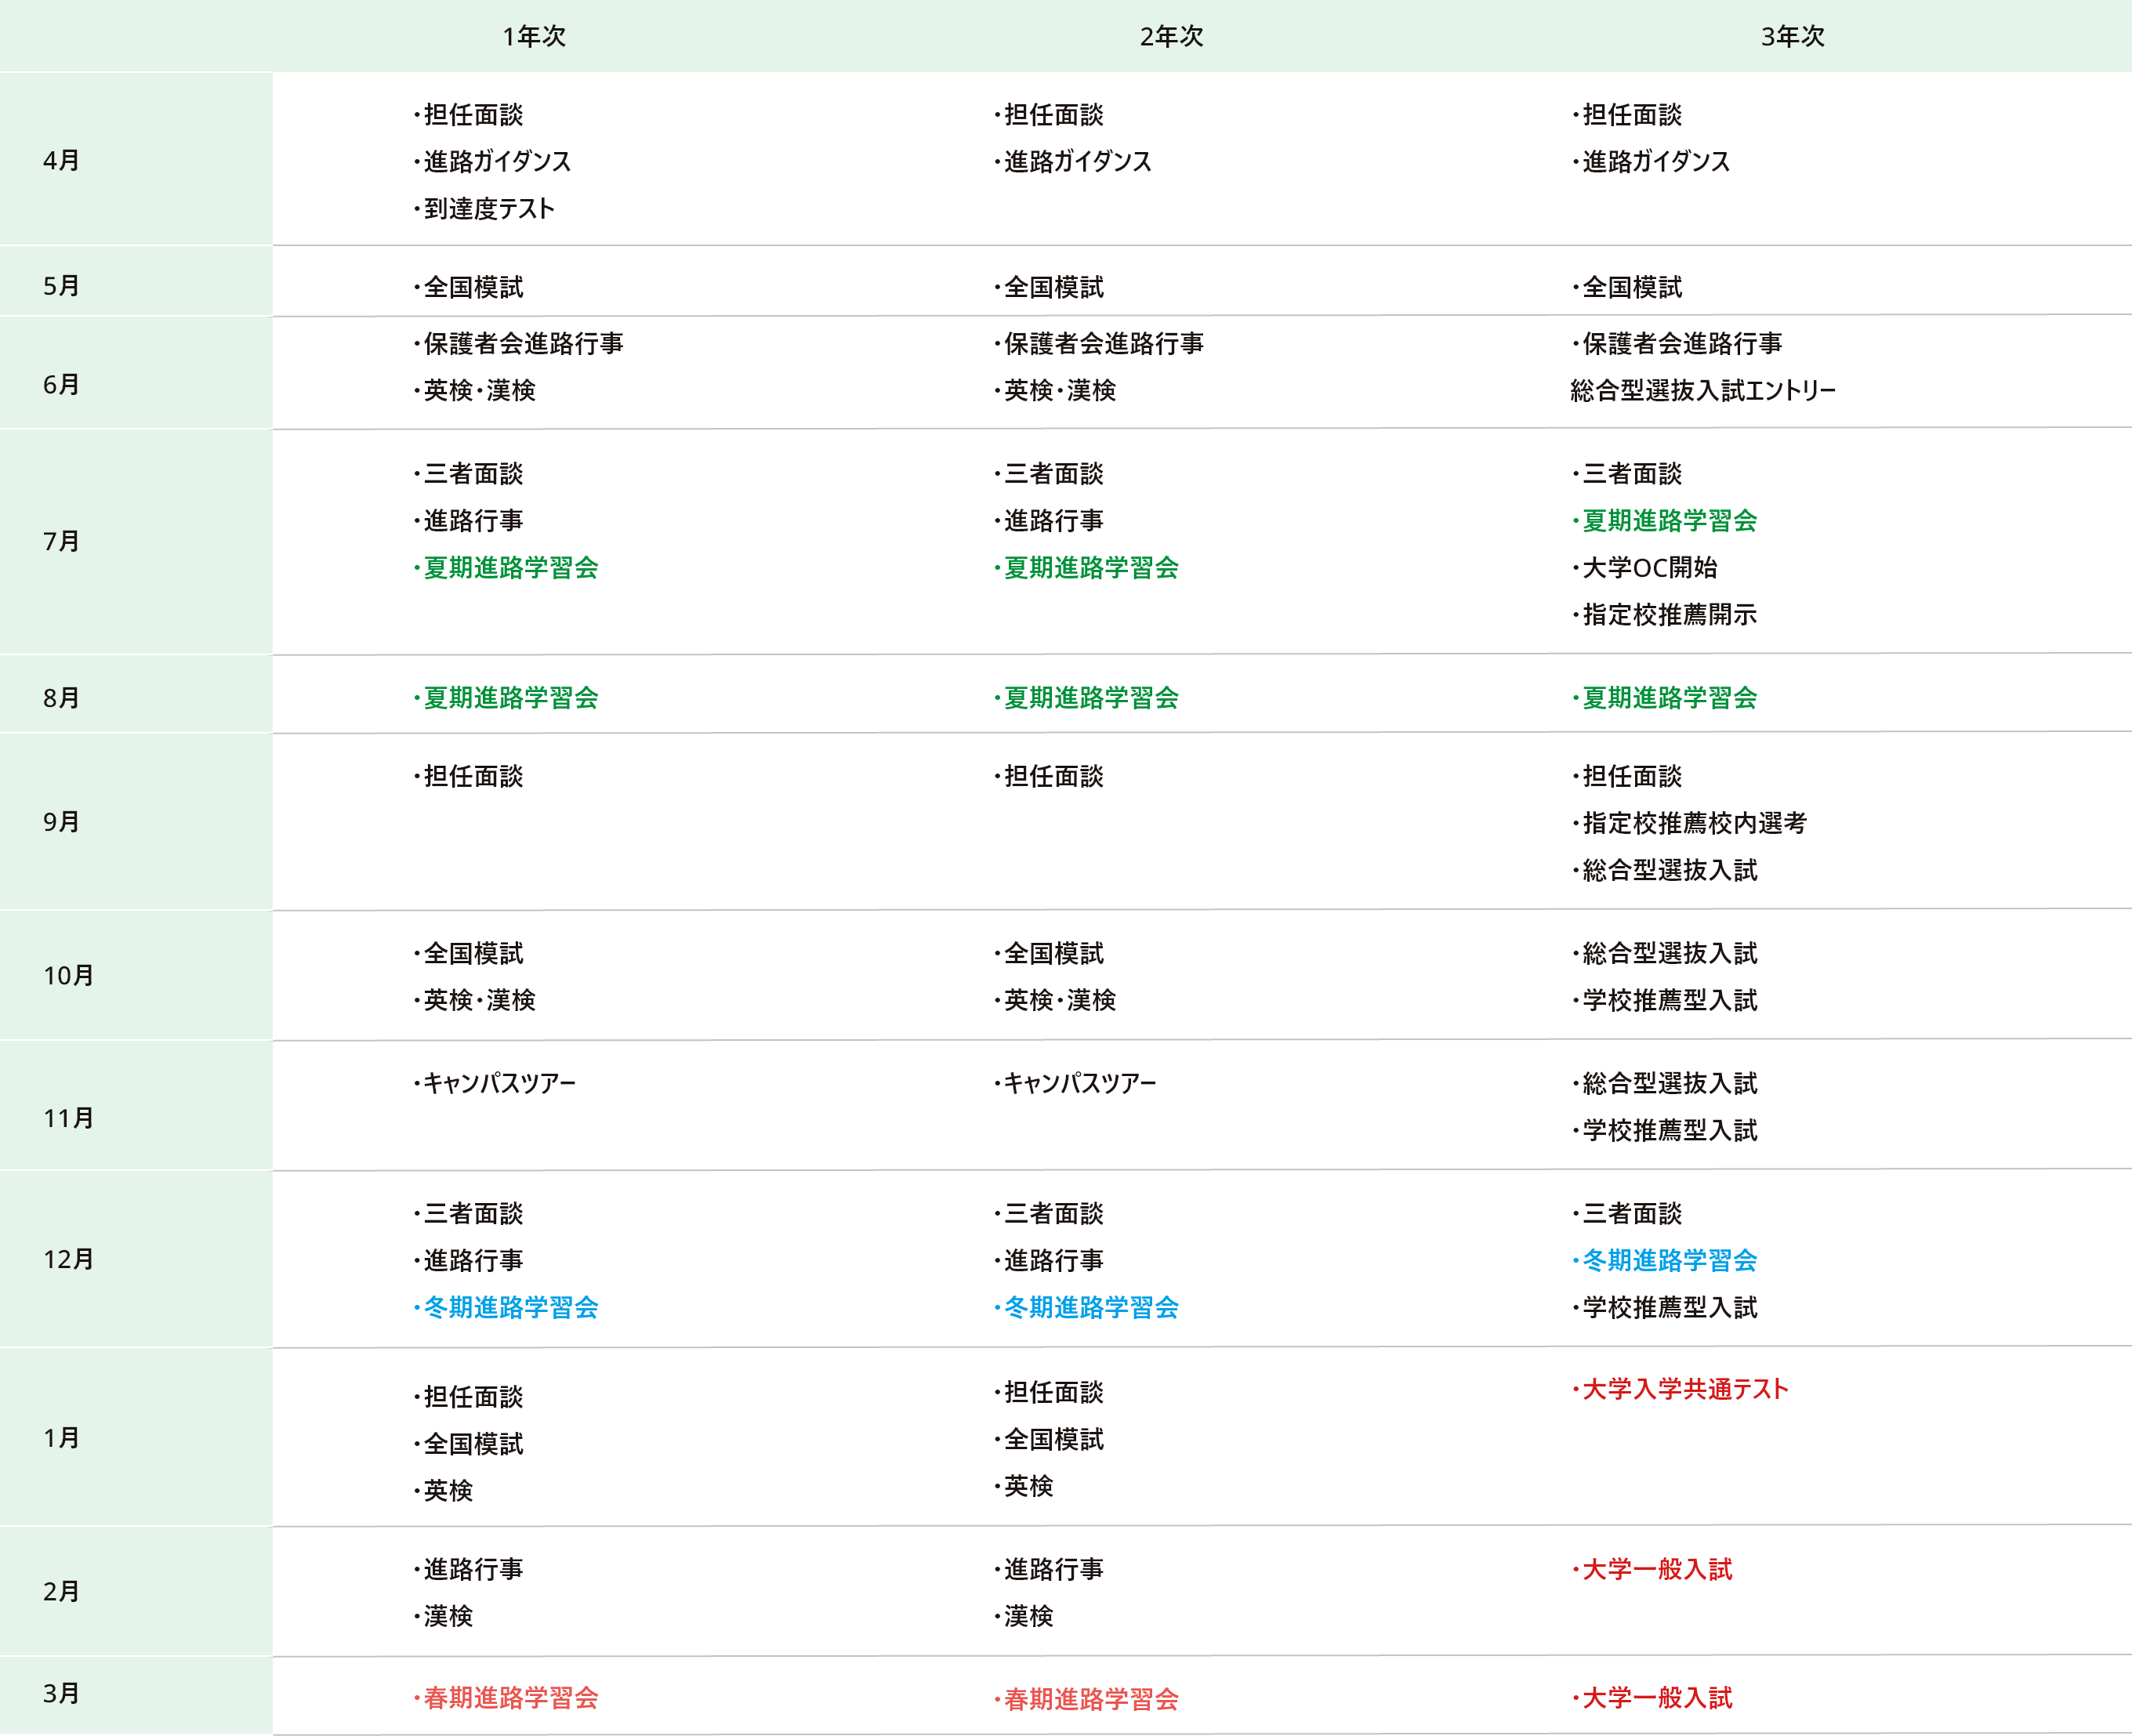The image size is (2132, 1736).
Task: Click 総合型選抜入試エントリー in June
Action: 1702,391
